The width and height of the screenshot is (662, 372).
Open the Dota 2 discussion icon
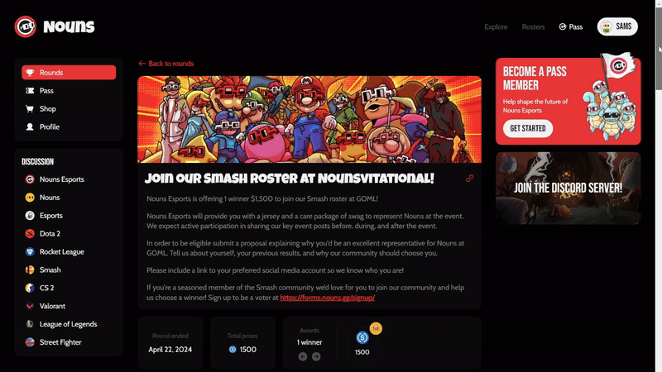[x=30, y=234]
